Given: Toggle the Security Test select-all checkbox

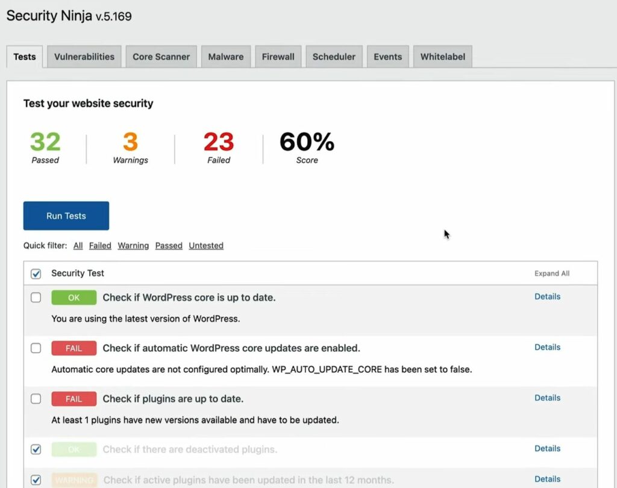Looking at the screenshot, I should (x=36, y=274).
